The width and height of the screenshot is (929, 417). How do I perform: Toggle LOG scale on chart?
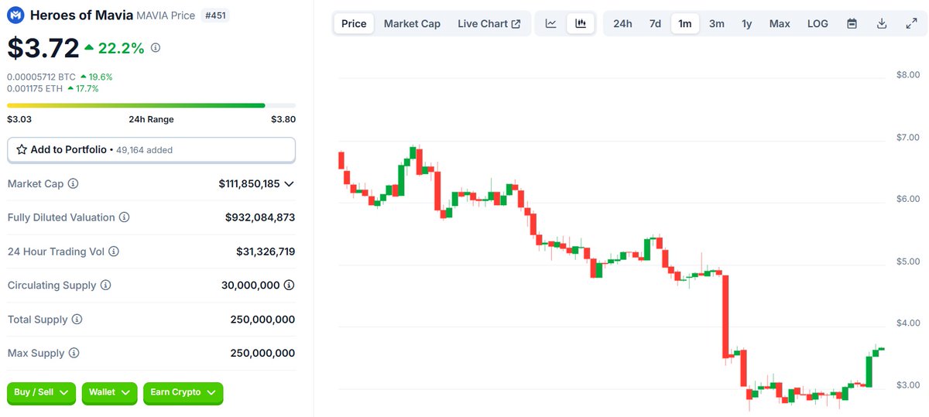(x=818, y=23)
